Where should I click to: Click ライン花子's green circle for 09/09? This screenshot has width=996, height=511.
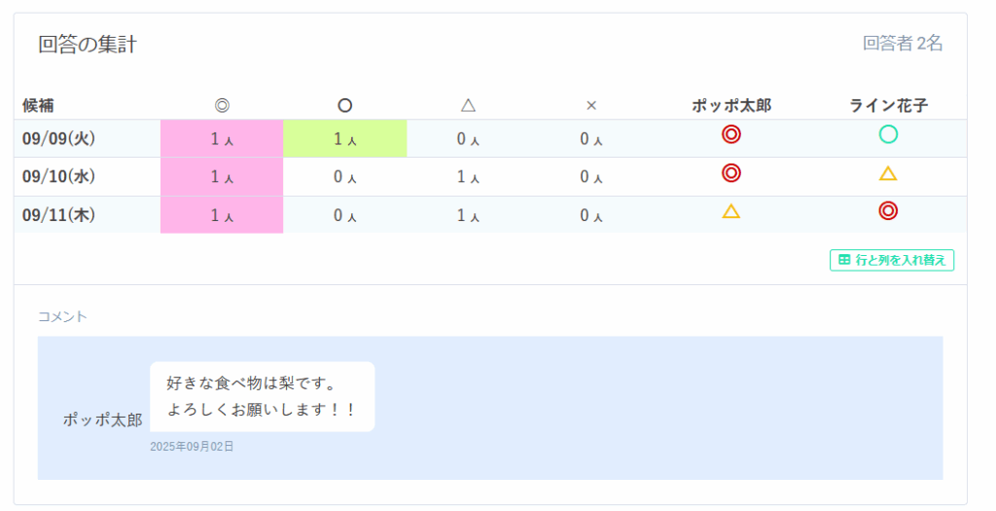(887, 135)
